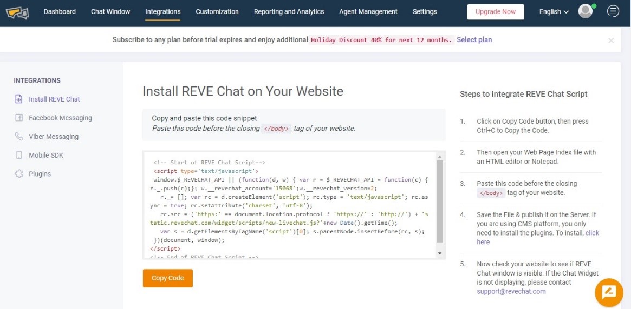
Task: Open the user profile avatar
Action: (586, 11)
